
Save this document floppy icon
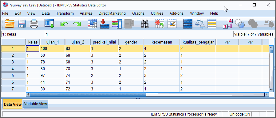22,24
